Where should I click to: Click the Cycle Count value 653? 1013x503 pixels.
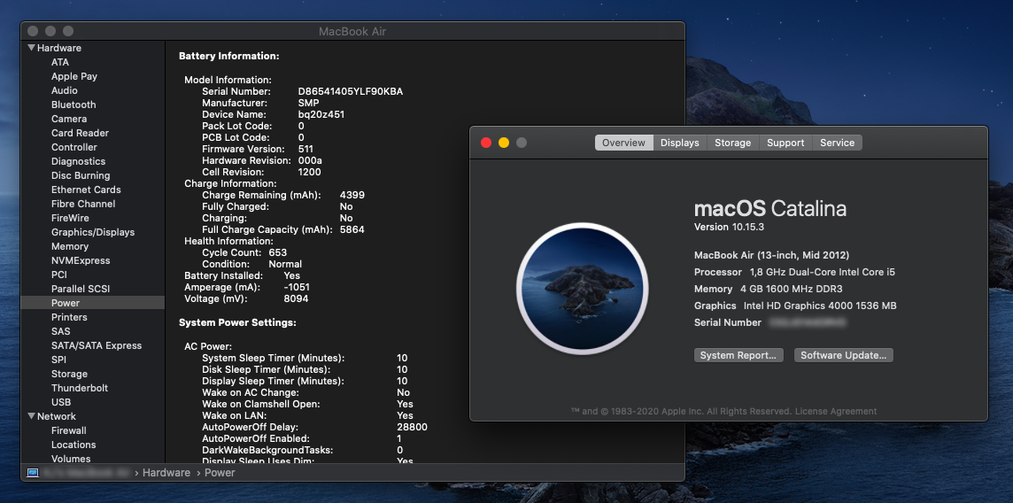tap(278, 252)
